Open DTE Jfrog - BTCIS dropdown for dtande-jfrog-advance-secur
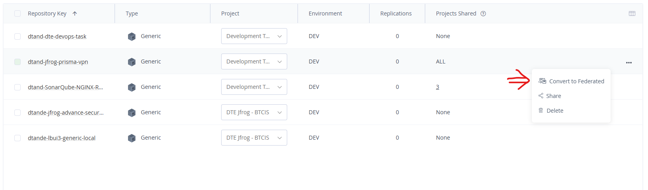648x190 pixels. point(254,112)
